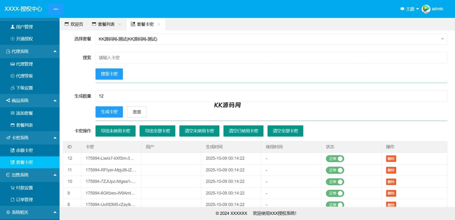Screen dimensions: 455x220
Task: Click the 开通授权 plus-circle icon
Action: (12, 39)
